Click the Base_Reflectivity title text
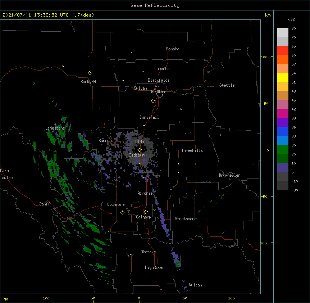This screenshot has height=303, width=310. click(x=155, y=5)
